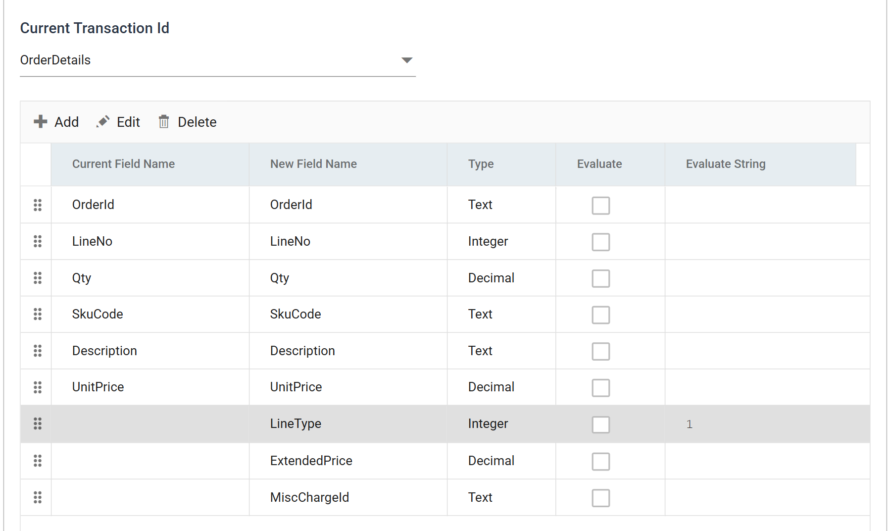Click the Edit pencil icon
Viewport: 890px width, 531px height.
[x=103, y=121]
